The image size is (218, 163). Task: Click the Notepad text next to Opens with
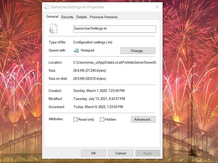tap(88, 50)
